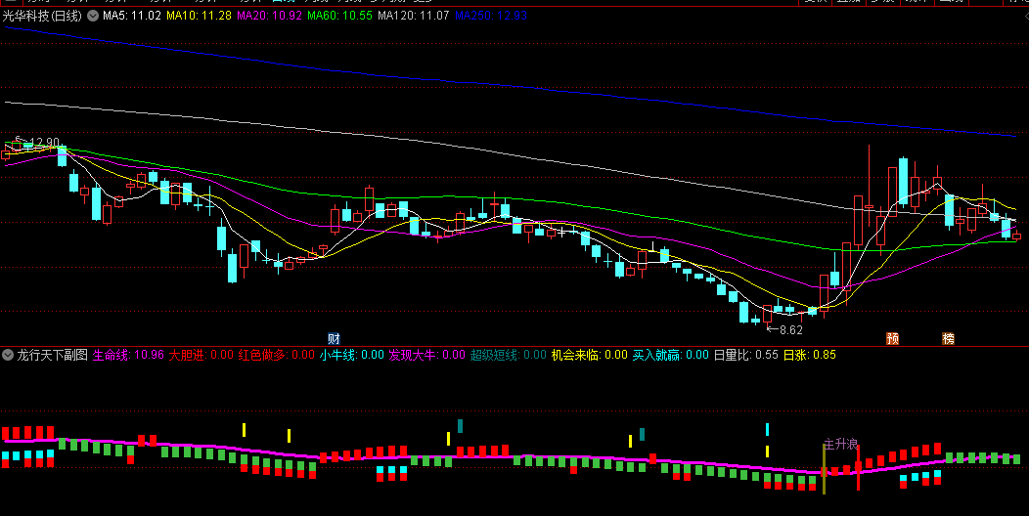Click the MA5: 11.02 value label
The image size is (1029, 516).
click(x=132, y=15)
